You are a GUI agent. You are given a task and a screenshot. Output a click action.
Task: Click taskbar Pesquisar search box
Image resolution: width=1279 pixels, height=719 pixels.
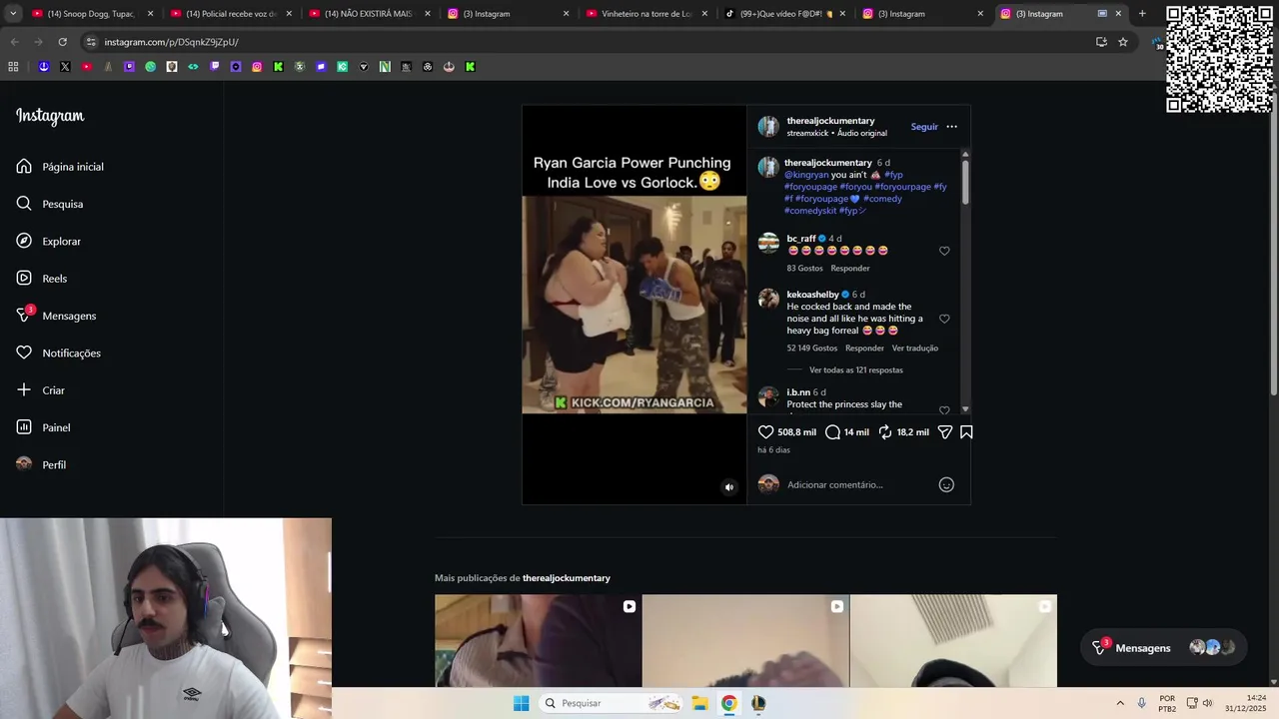point(613,703)
